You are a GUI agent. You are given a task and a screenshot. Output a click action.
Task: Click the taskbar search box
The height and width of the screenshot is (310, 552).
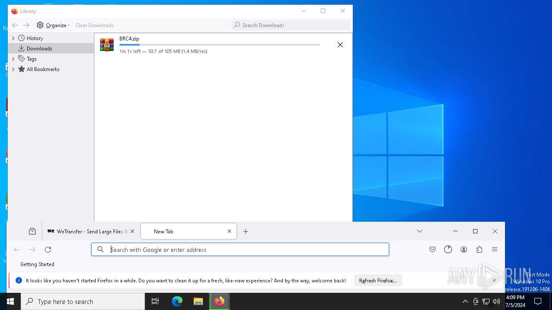(x=83, y=301)
